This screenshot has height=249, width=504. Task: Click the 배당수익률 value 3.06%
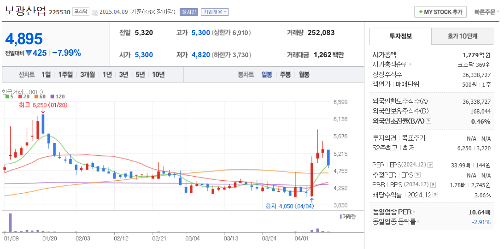(482, 195)
